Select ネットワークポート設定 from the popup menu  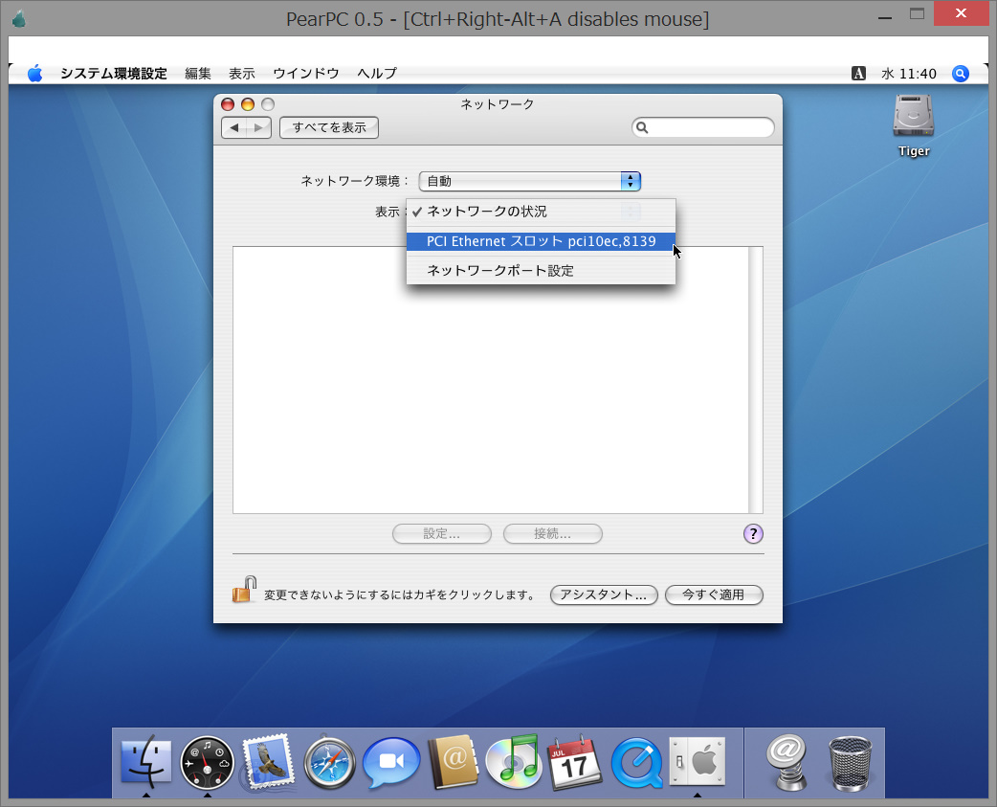[x=542, y=270]
